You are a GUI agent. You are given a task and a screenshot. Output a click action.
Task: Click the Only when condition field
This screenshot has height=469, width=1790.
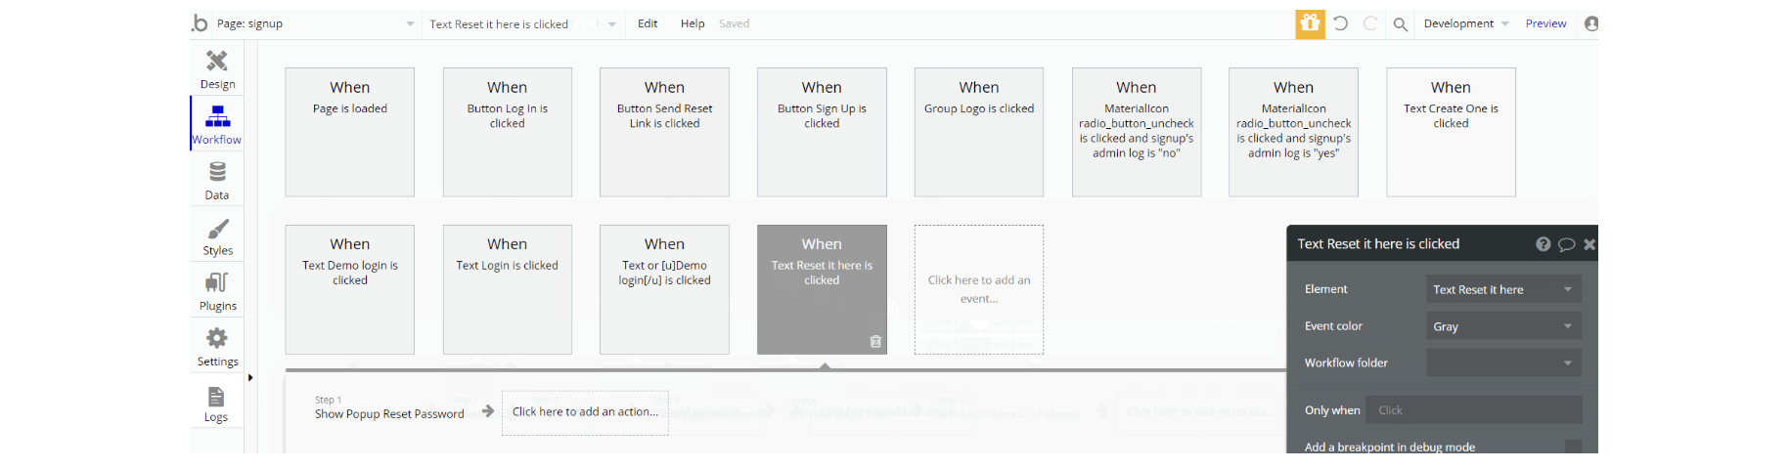(x=1473, y=410)
